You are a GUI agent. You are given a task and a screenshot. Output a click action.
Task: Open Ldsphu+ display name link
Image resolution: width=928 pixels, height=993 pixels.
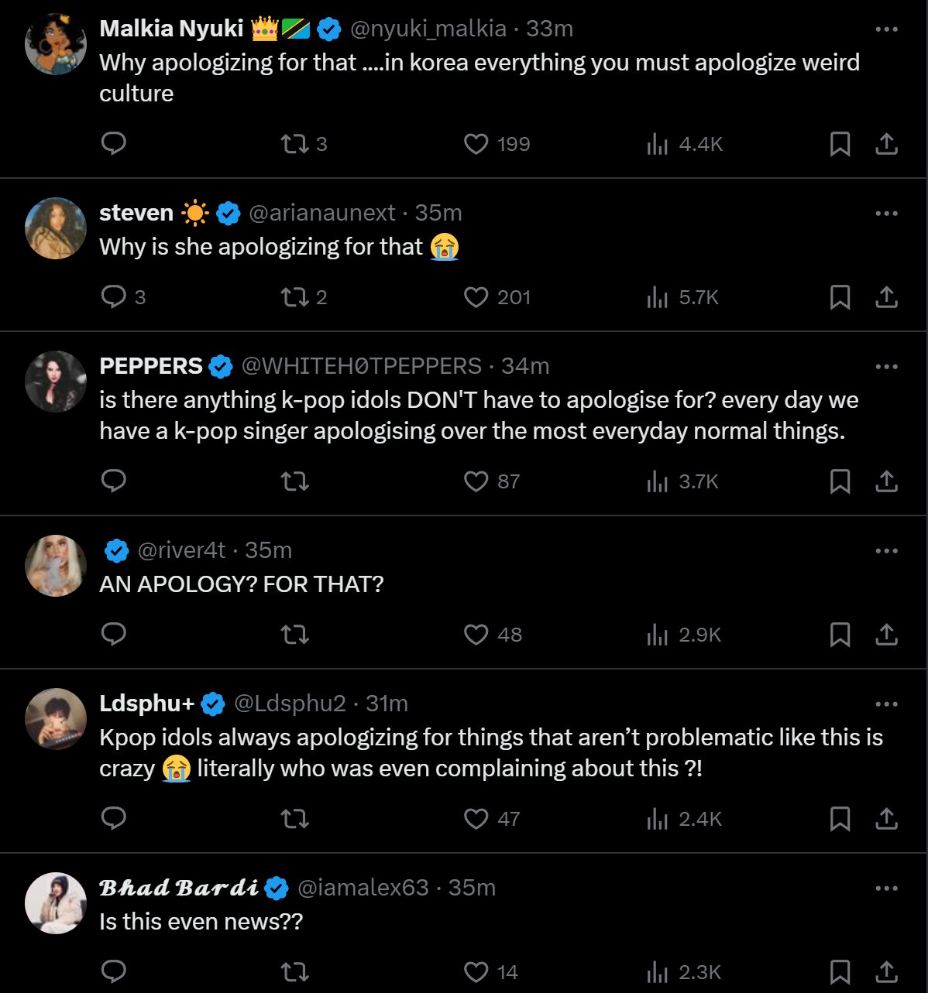[x=147, y=704]
